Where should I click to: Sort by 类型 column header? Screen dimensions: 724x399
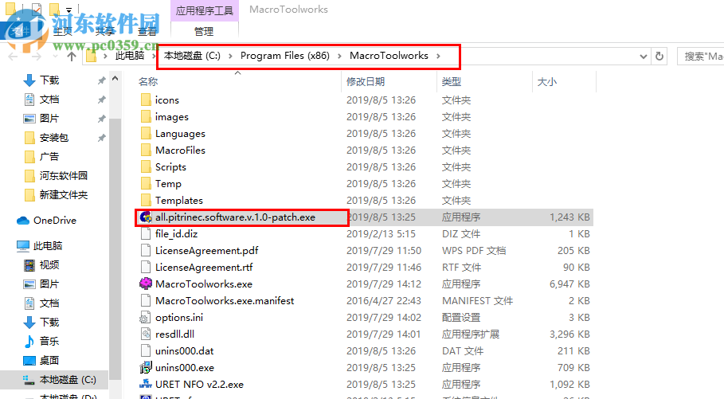[451, 82]
